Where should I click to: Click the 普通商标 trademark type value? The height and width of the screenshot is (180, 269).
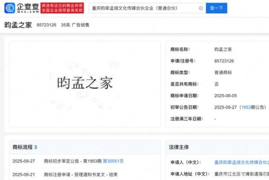(x=223, y=72)
